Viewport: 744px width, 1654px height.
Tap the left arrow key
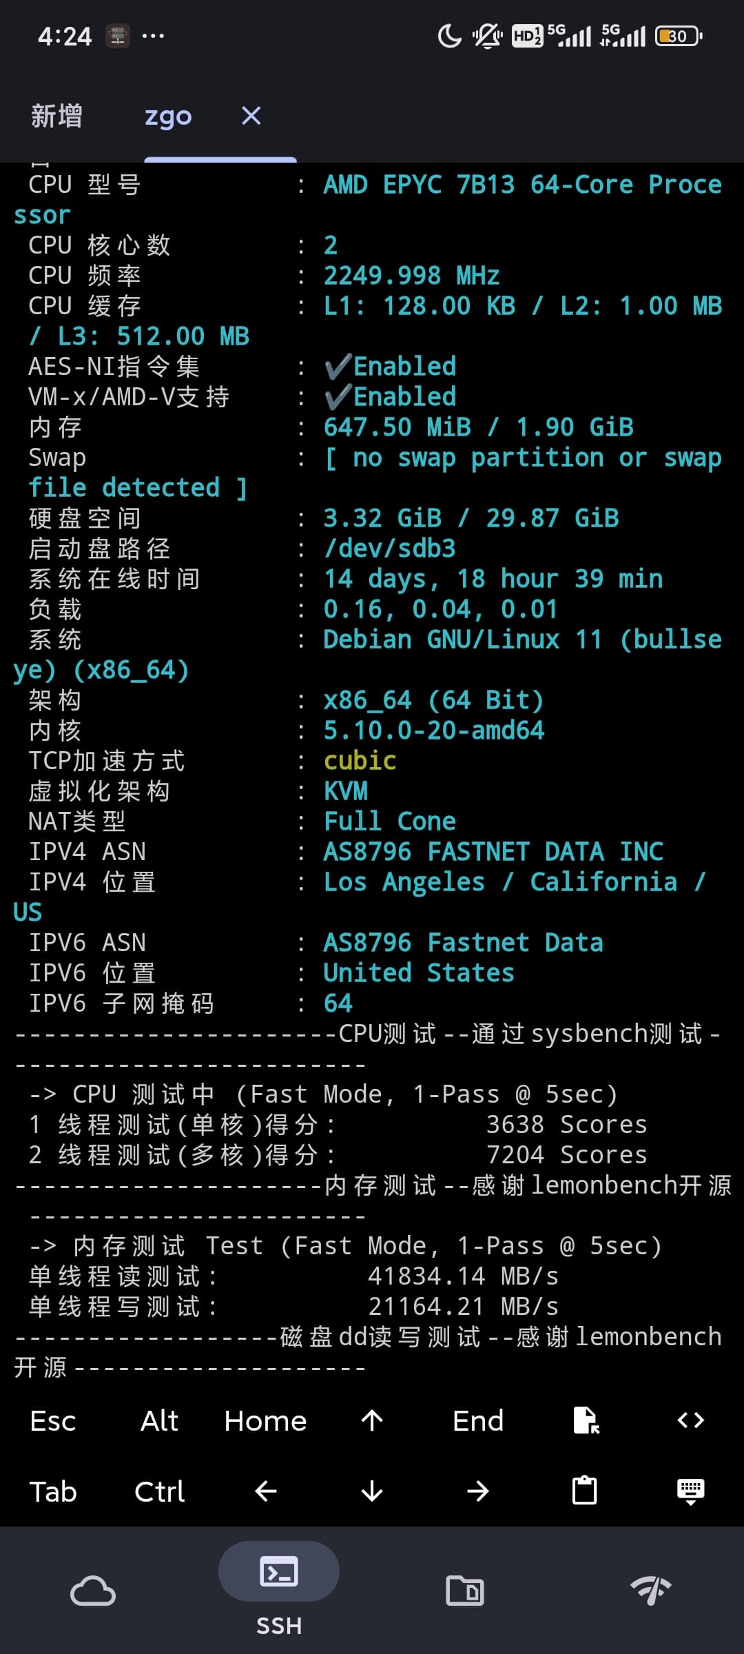(265, 1491)
